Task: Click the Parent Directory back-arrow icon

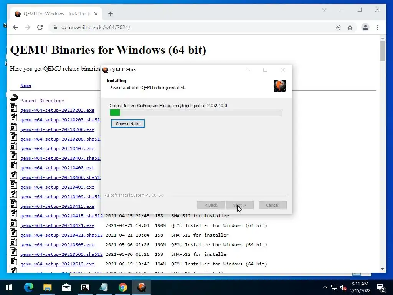Action: 14,98
